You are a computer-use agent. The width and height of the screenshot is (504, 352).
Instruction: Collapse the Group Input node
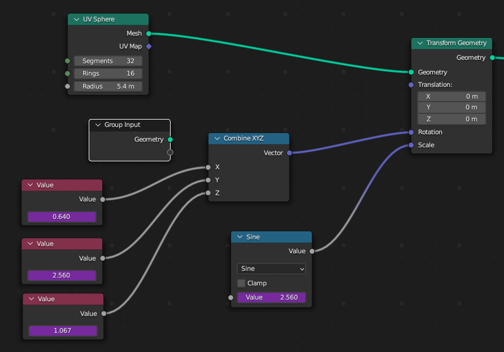tap(98, 125)
